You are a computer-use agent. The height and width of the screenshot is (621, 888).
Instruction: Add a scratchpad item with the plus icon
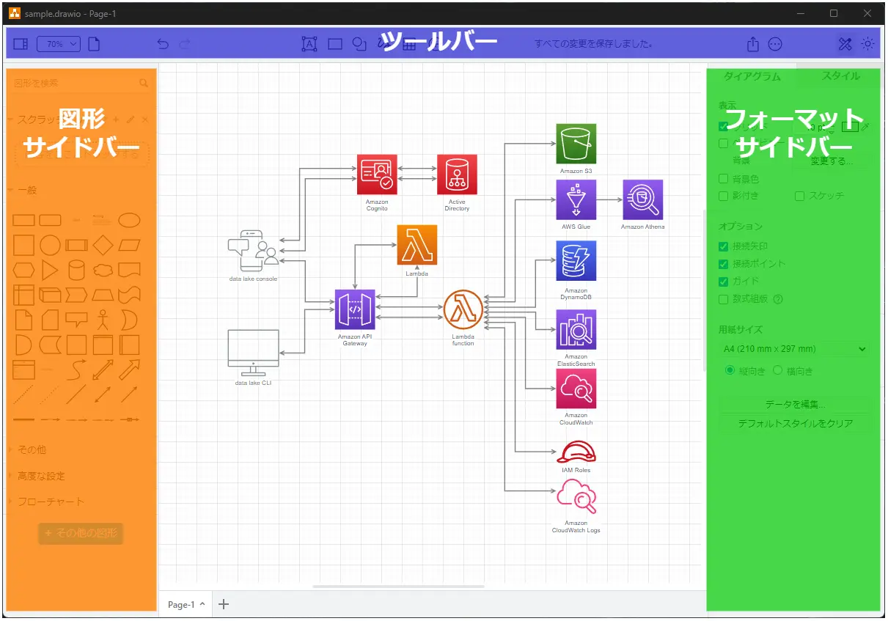pos(116,119)
